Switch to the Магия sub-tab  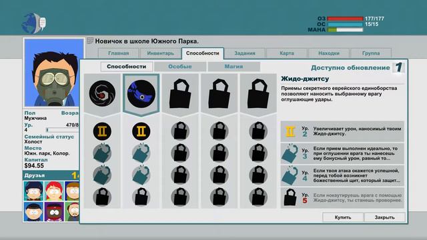pos(234,67)
